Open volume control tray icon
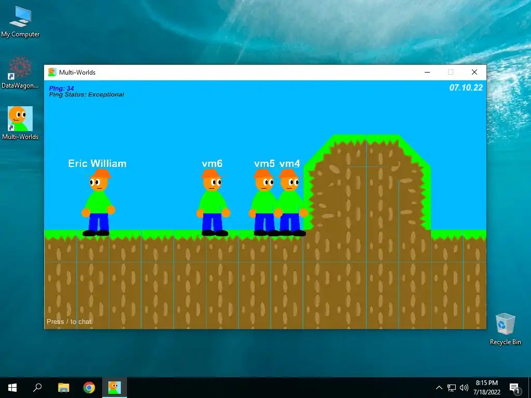Image resolution: width=531 pixels, height=398 pixels. (464, 388)
